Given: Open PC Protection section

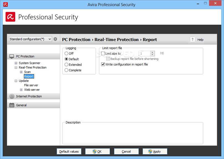Looking at the screenshot, I should coord(34,56).
